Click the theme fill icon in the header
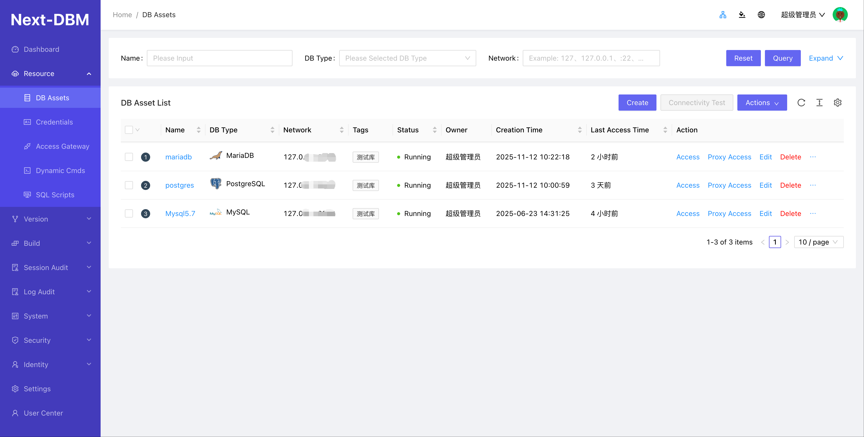This screenshot has height=437, width=864. [742, 15]
